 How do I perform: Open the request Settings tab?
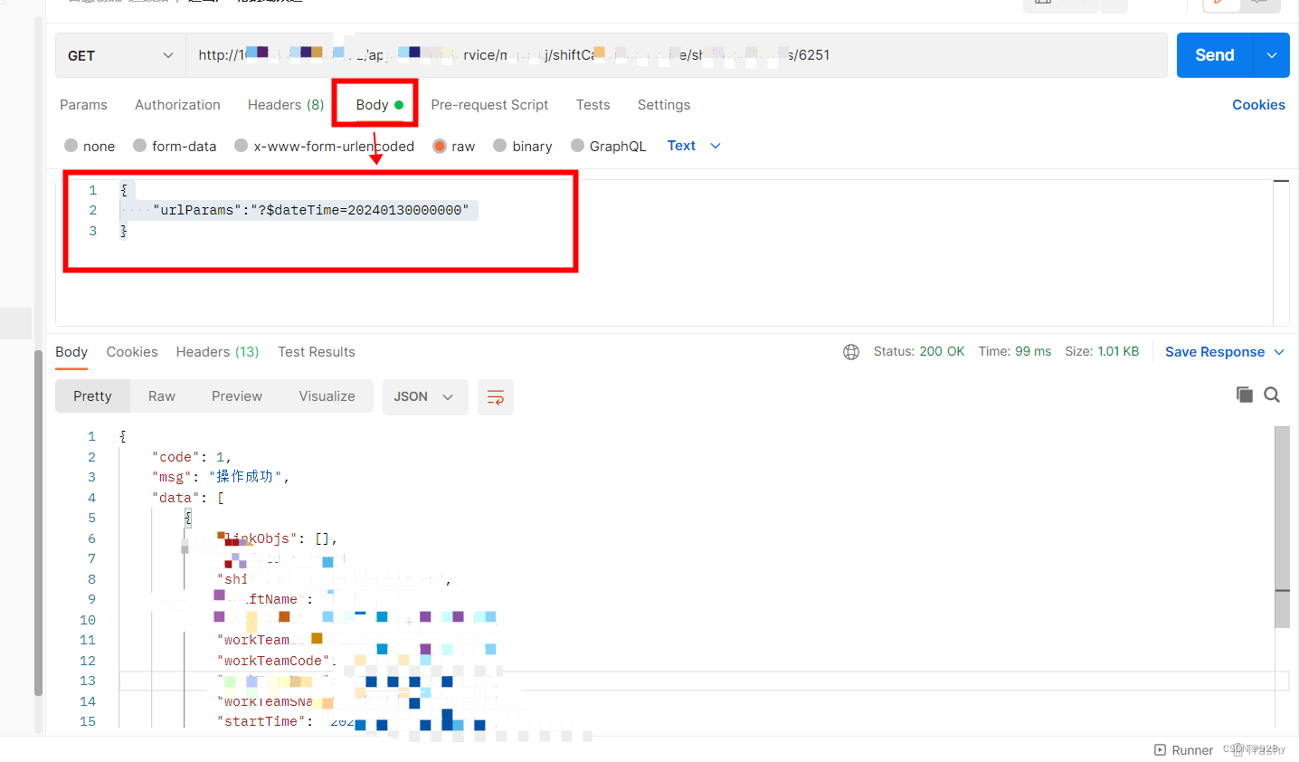[663, 105]
